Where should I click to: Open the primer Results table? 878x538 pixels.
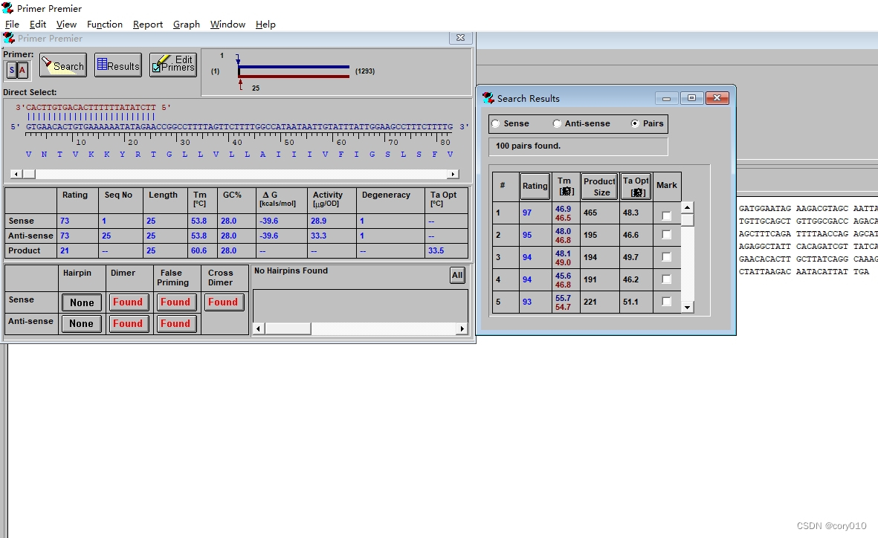[x=118, y=65]
